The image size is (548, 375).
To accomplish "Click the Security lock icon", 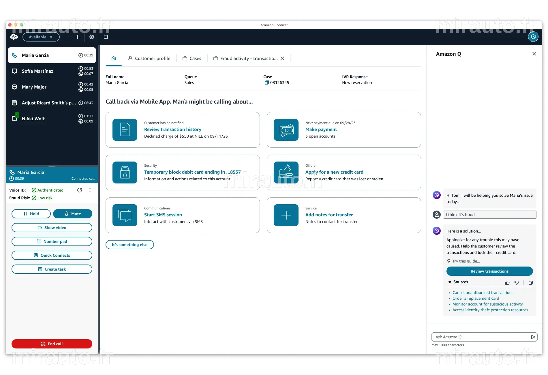I will pyautogui.click(x=125, y=172).
